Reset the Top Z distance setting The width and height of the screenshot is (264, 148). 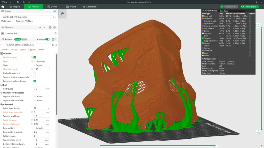(32, 120)
